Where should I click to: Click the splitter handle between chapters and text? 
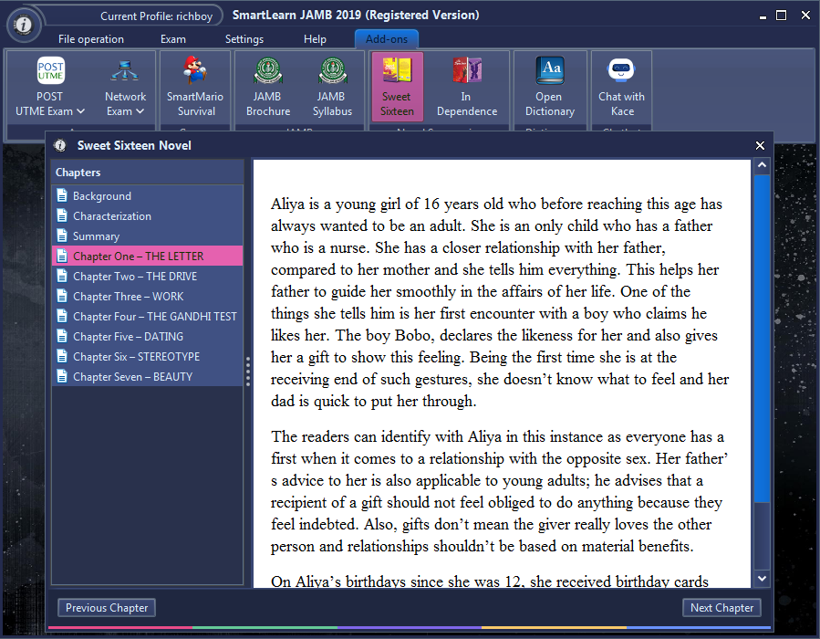coord(248,372)
